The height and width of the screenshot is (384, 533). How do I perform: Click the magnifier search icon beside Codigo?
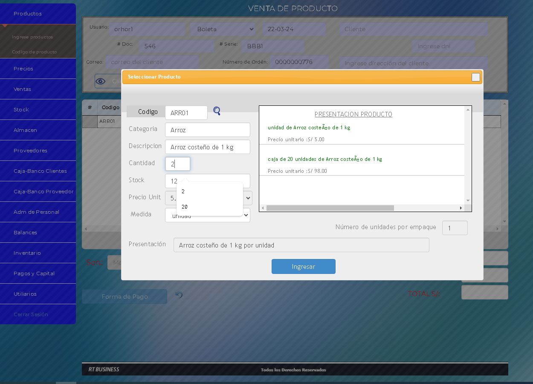[217, 111]
